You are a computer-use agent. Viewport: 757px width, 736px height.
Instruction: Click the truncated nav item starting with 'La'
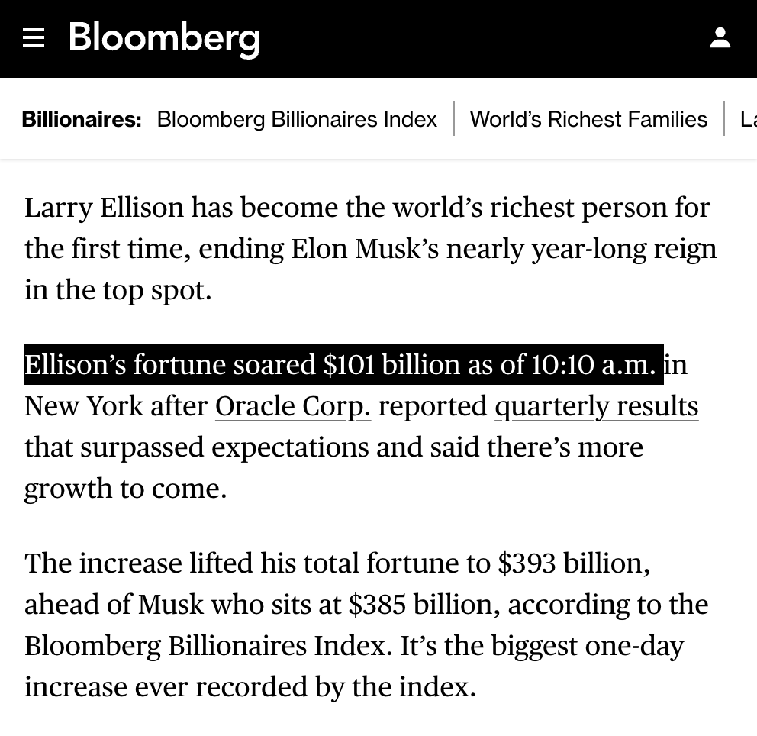click(x=747, y=119)
